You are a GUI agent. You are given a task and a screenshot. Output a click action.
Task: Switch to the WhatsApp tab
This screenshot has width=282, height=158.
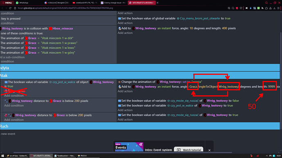[22, 3]
